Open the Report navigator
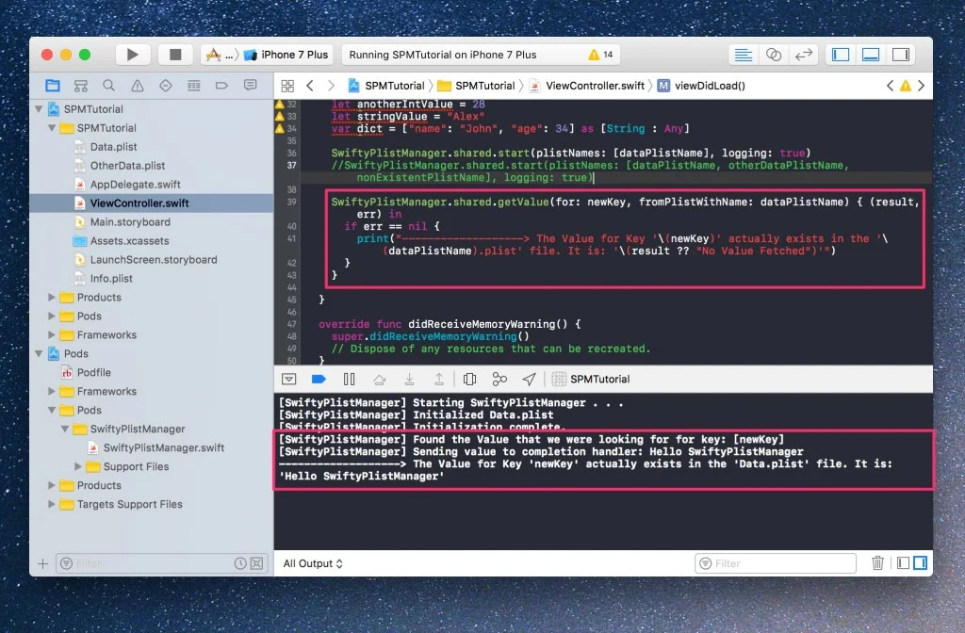Screen dimensions: 965x633 point(250,86)
